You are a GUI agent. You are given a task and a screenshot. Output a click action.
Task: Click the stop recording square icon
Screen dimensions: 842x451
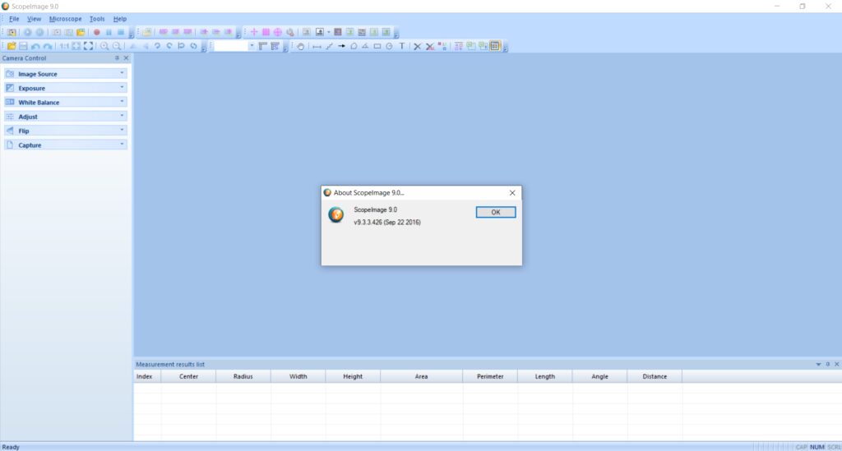(121, 32)
